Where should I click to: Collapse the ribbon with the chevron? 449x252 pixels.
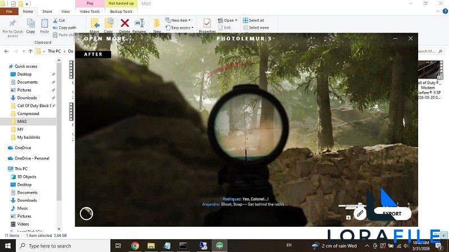pos(438,11)
